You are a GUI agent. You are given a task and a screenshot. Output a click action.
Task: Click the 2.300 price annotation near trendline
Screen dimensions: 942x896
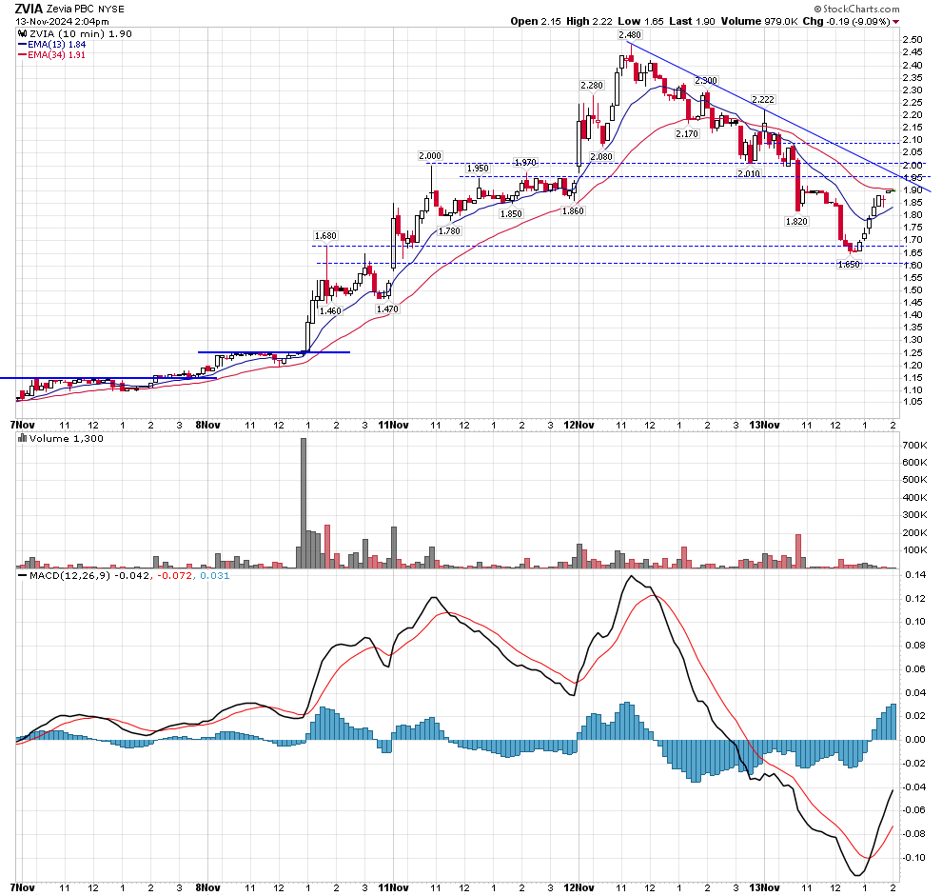tap(706, 81)
